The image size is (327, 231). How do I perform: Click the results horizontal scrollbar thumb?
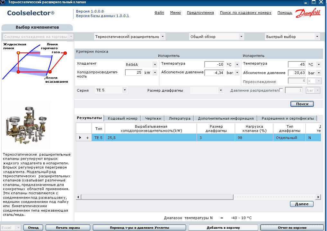tap(157, 197)
